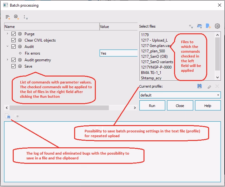Click the Value column header
Image resolution: width=225 pixels, height=187 pixels.
tap(118, 26)
